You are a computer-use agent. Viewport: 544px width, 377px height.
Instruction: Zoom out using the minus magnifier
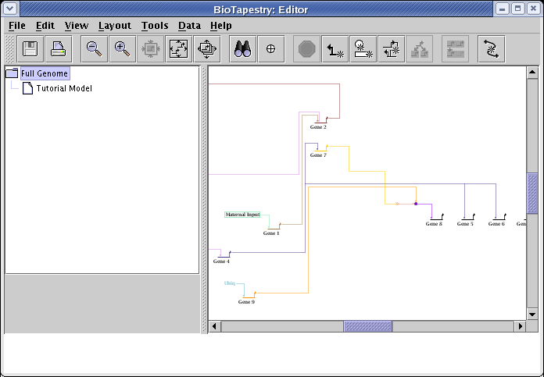(x=94, y=49)
